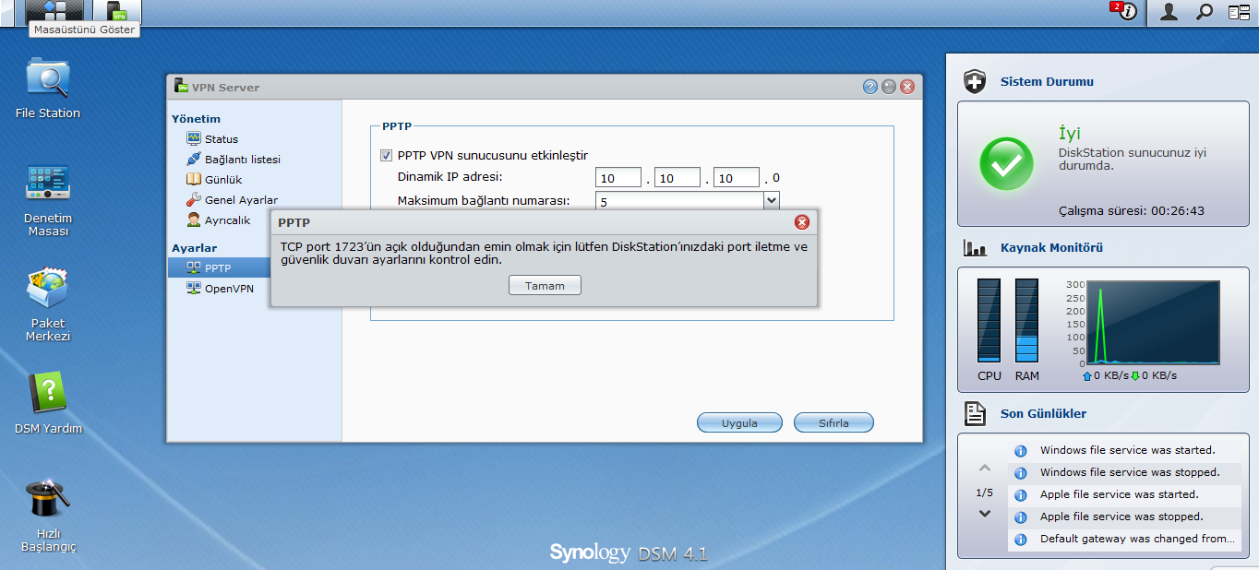1259x570 pixels.
Task: Click first Dinamik IP adresi field
Action: (x=618, y=178)
